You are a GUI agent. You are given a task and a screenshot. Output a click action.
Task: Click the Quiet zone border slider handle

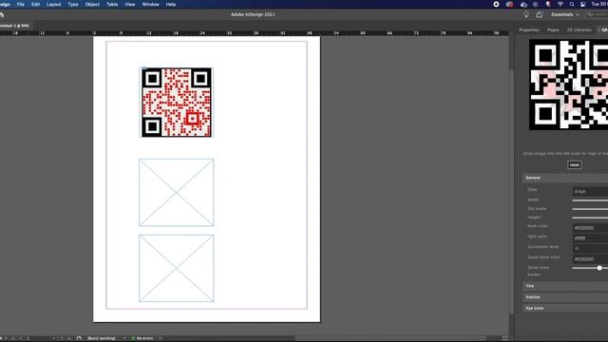[599, 268]
